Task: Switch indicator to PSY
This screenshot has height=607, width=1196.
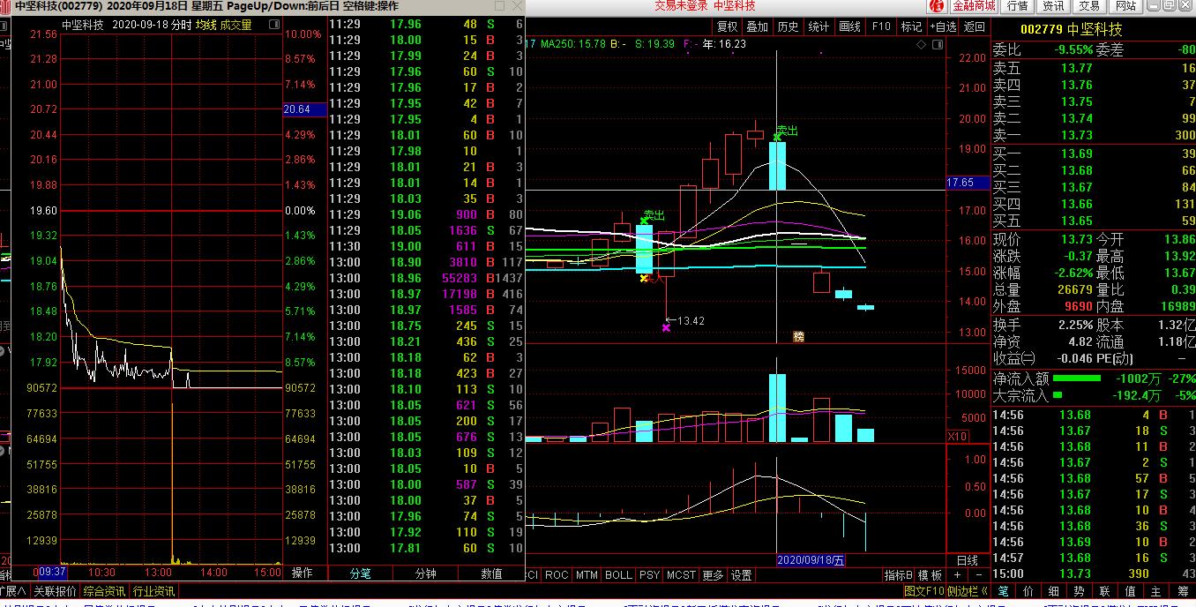Action: tap(649, 574)
